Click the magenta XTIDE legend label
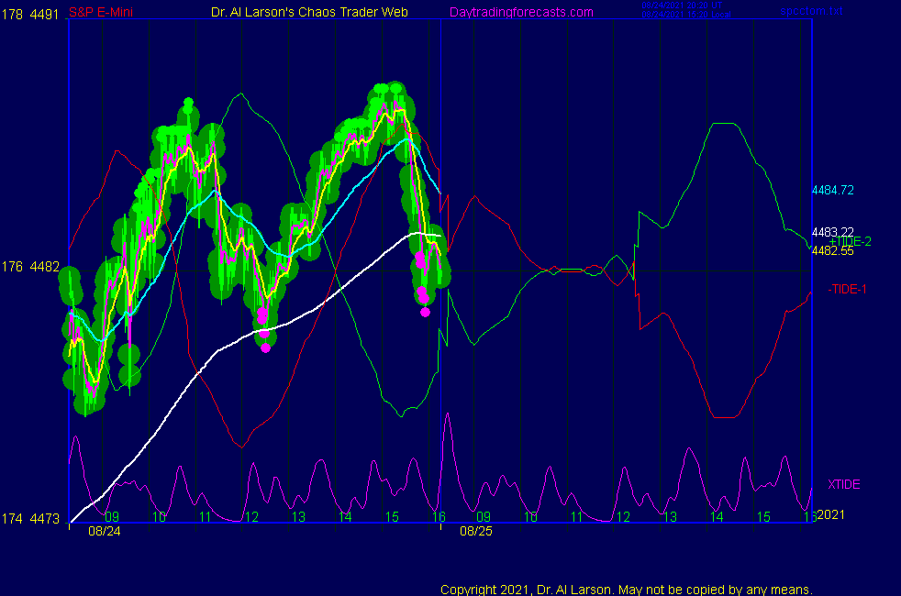This screenshot has width=901, height=596. click(843, 484)
